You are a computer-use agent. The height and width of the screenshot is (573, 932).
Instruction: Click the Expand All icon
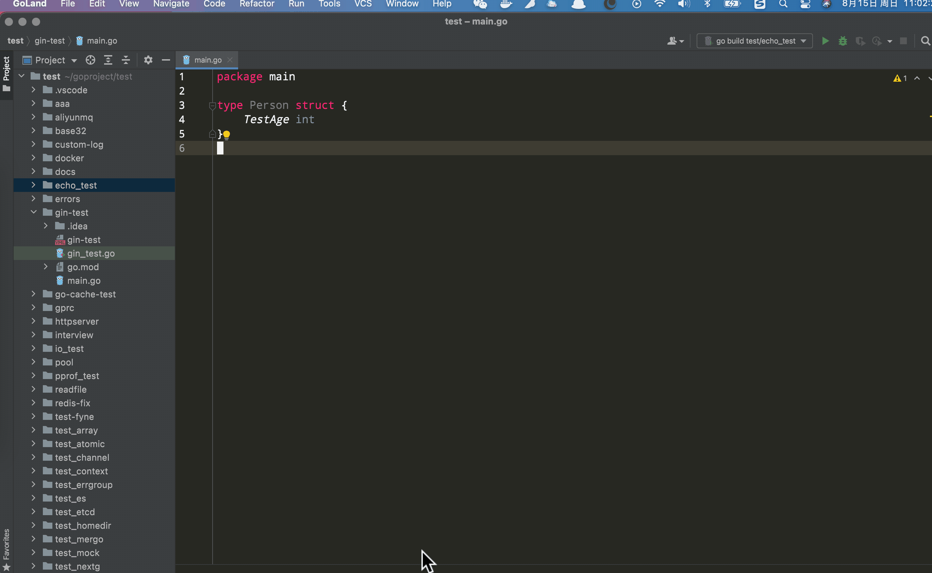click(108, 60)
